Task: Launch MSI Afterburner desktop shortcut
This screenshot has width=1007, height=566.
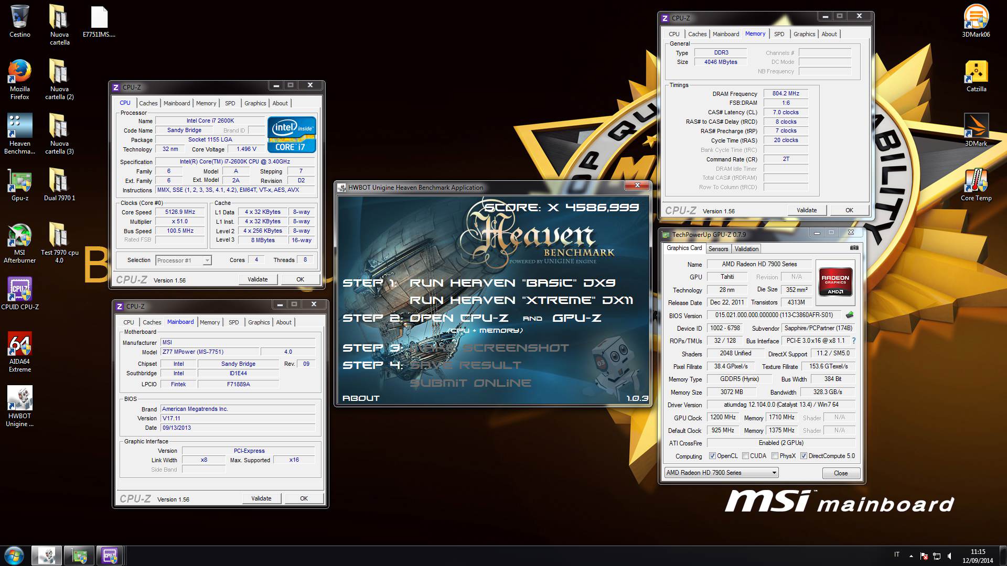Action: tap(20, 243)
